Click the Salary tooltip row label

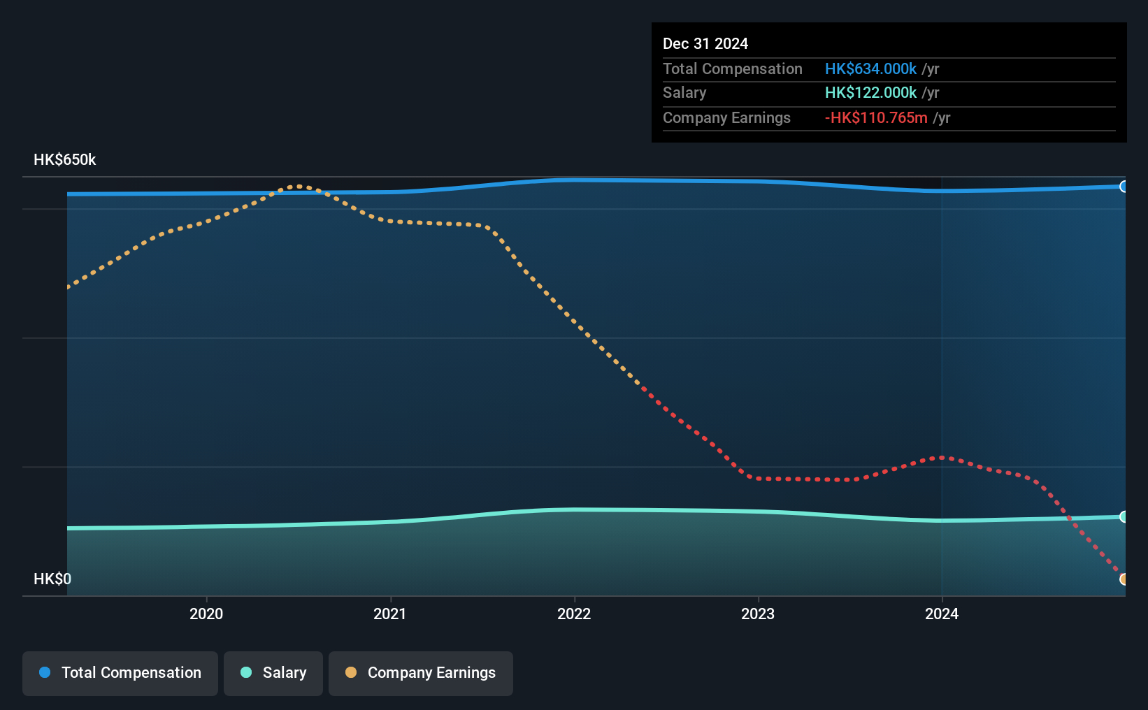pyautogui.click(x=684, y=93)
